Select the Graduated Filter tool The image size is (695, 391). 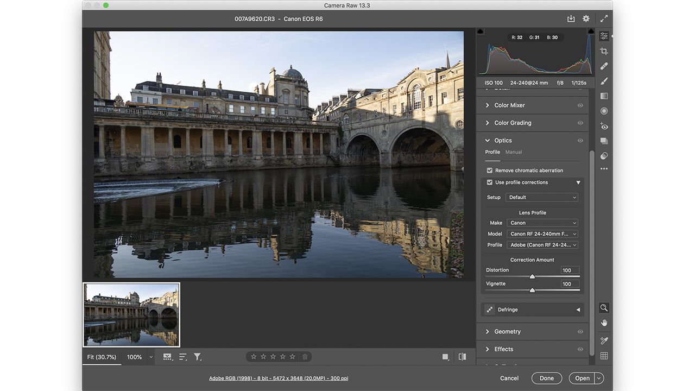click(x=604, y=96)
